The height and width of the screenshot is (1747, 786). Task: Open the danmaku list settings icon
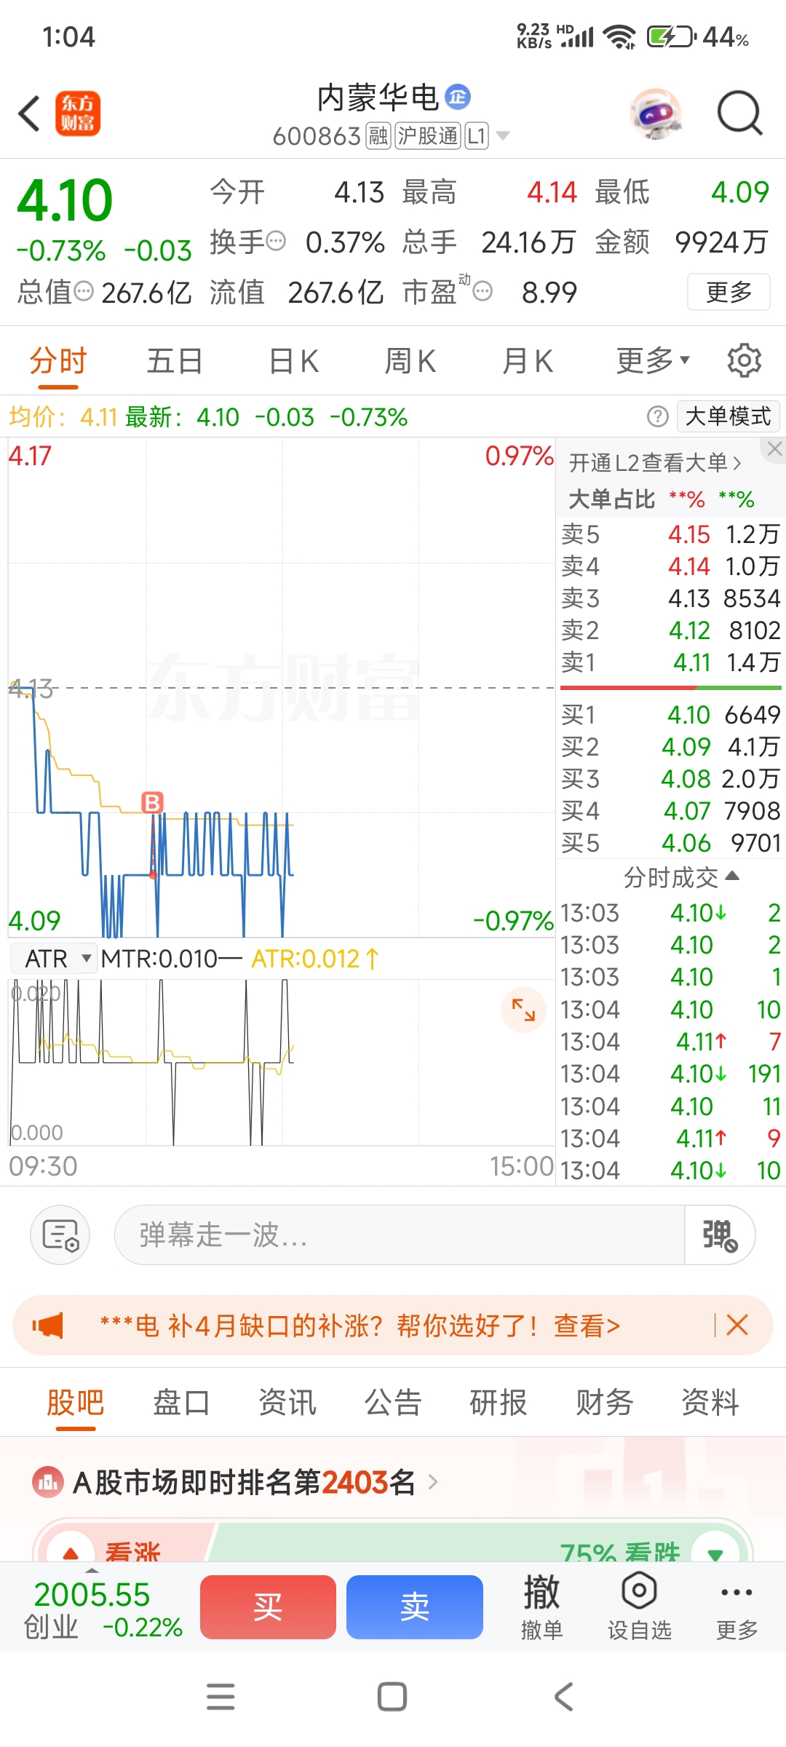click(60, 1235)
